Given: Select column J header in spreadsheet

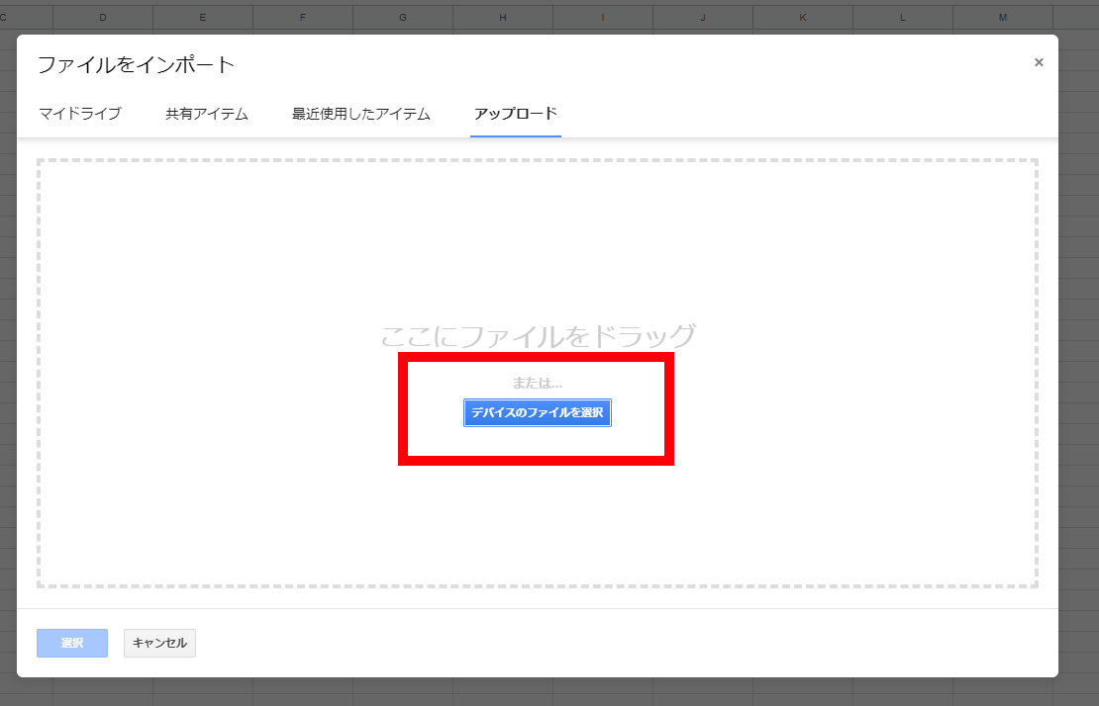Looking at the screenshot, I should tap(703, 18).
